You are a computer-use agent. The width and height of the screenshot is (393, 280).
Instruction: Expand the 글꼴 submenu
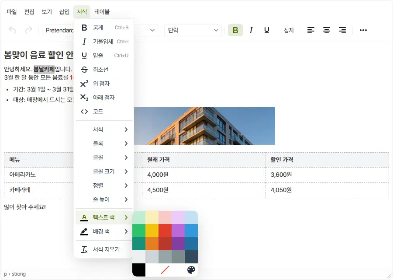click(x=104, y=157)
